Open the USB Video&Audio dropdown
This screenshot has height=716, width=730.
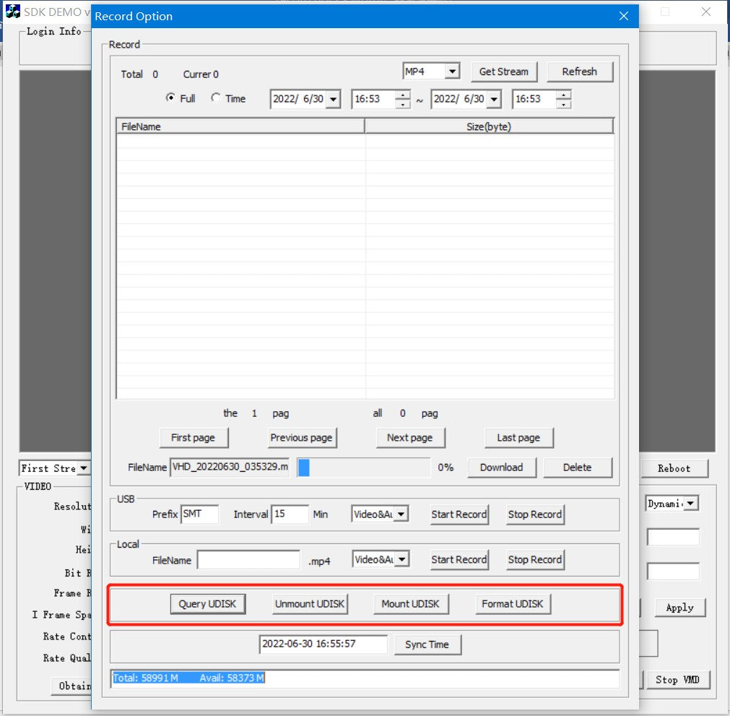(x=401, y=514)
